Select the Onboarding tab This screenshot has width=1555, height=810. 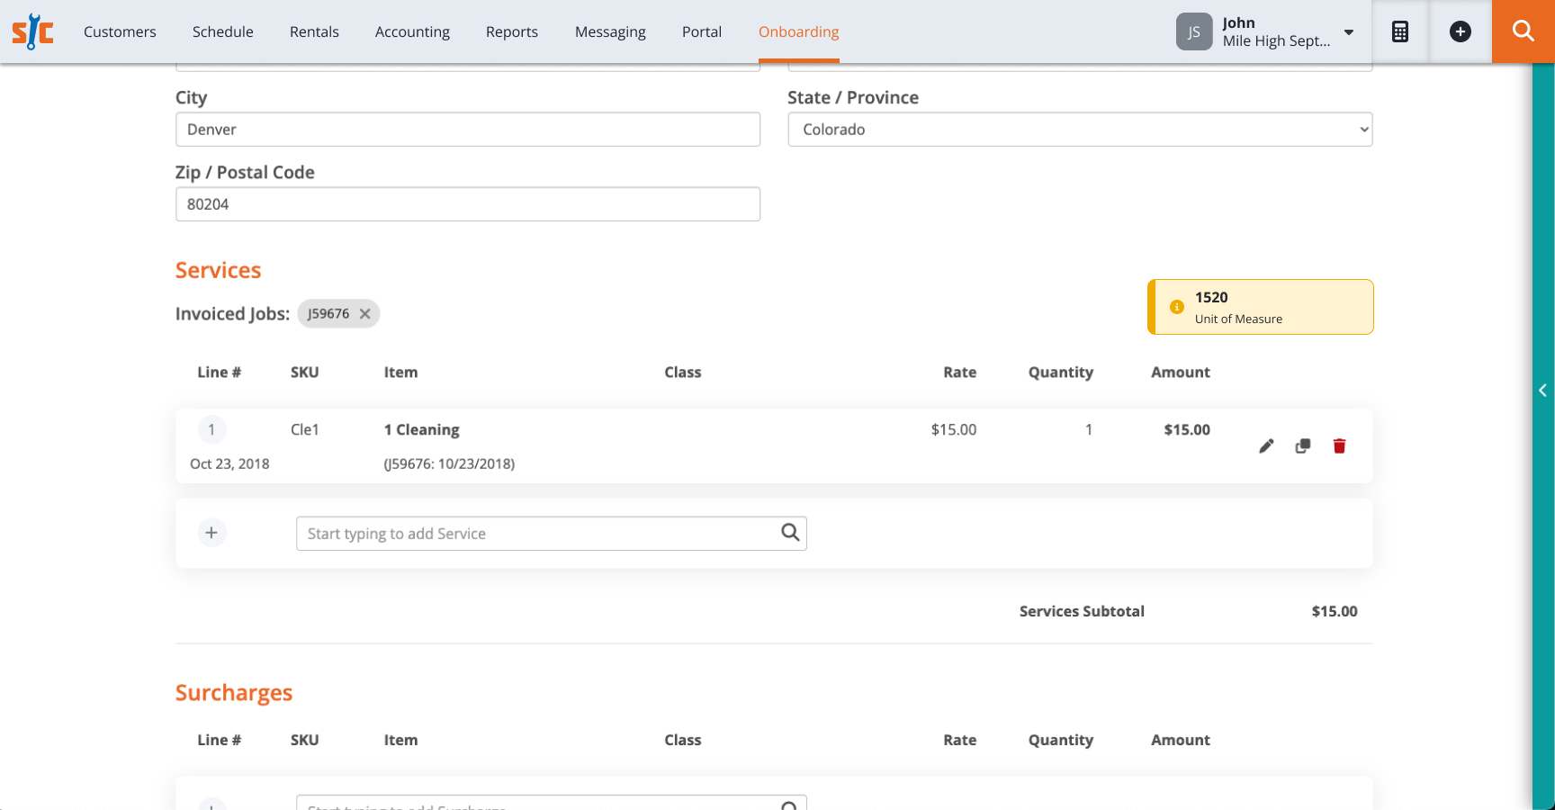pyautogui.click(x=799, y=31)
